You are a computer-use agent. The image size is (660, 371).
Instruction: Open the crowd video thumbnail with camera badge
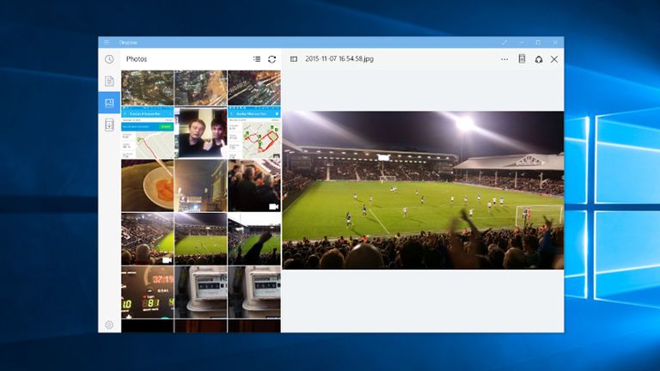(x=254, y=185)
